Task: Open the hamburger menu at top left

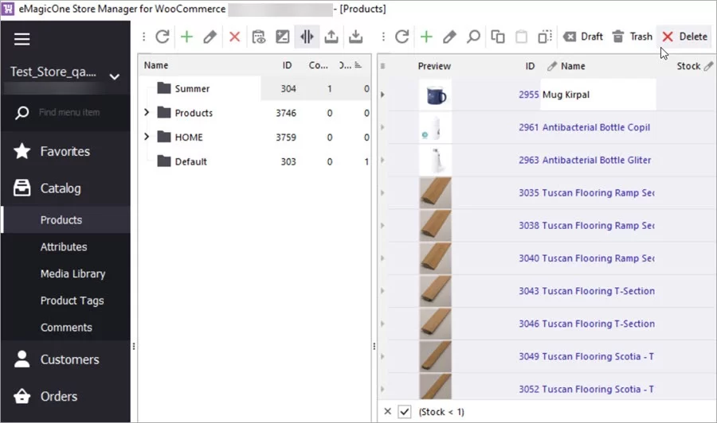Action: pyautogui.click(x=22, y=39)
